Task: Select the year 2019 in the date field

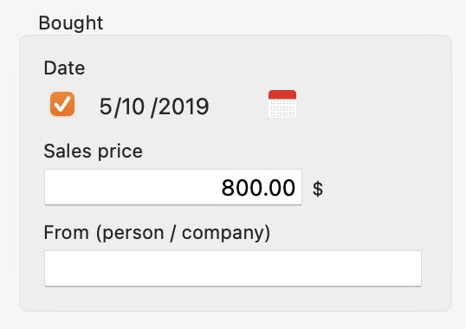Action: [x=184, y=106]
